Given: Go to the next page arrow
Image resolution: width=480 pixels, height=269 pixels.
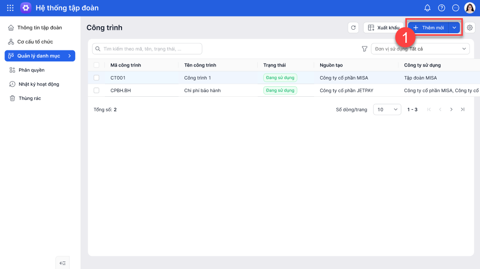Looking at the screenshot, I should tap(451, 109).
